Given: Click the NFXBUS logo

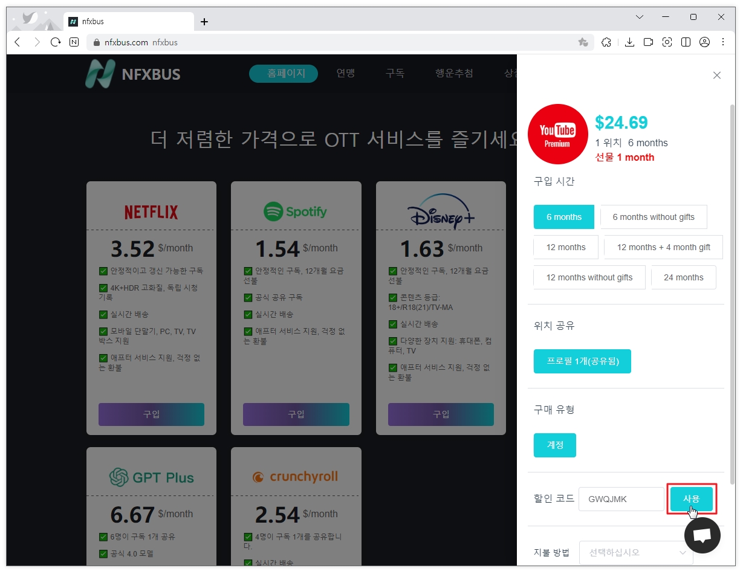Looking at the screenshot, I should click(133, 74).
